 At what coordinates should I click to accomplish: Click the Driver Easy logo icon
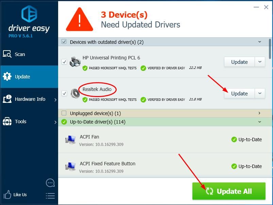point(29,14)
